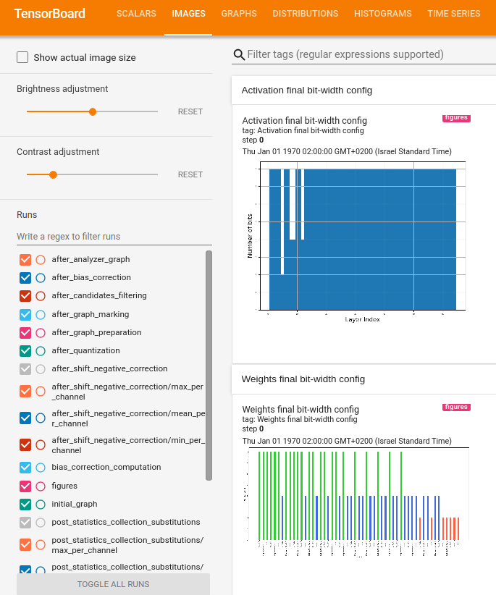Uncheck the bias_correction_computation run checkbox
The width and height of the screenshot is (496, 595).
pos(25,467)
